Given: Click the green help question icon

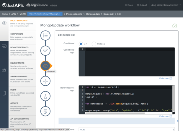Looking at the screenshot, I should 175,26.
